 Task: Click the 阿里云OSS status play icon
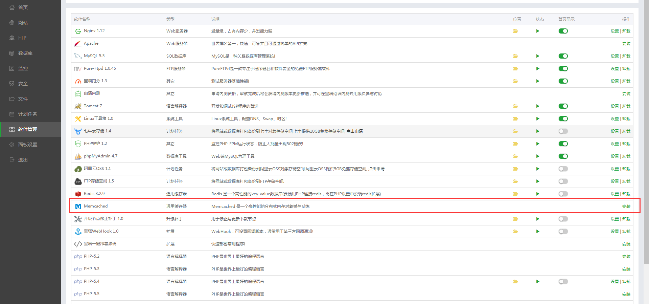pyautogui.click(x=538, y=169)
